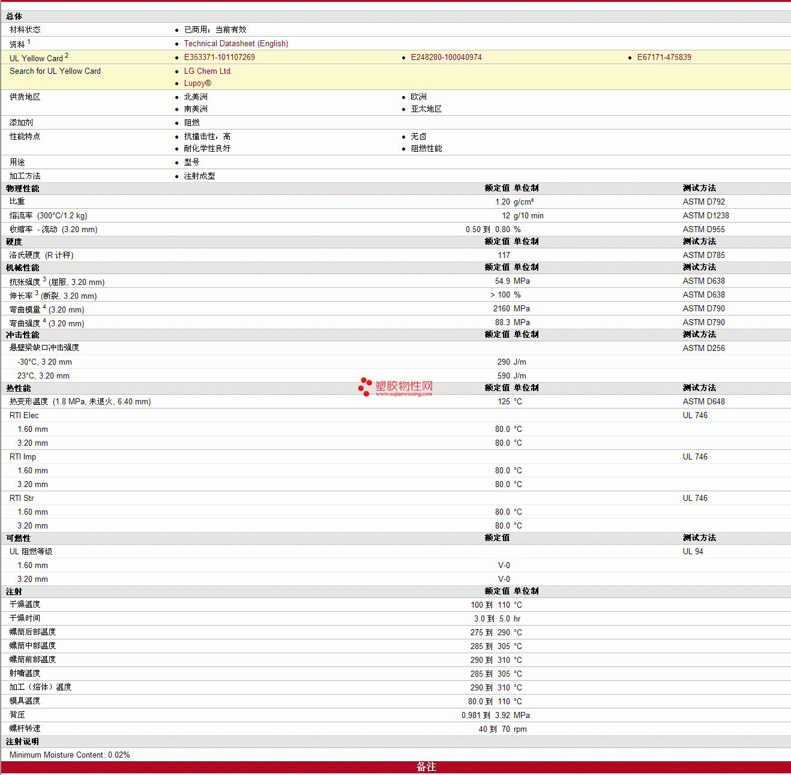Select the ASTM D792 test method cell

pos(703,202)
